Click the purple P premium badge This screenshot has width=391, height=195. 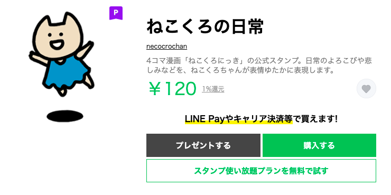tap(116, 13)
